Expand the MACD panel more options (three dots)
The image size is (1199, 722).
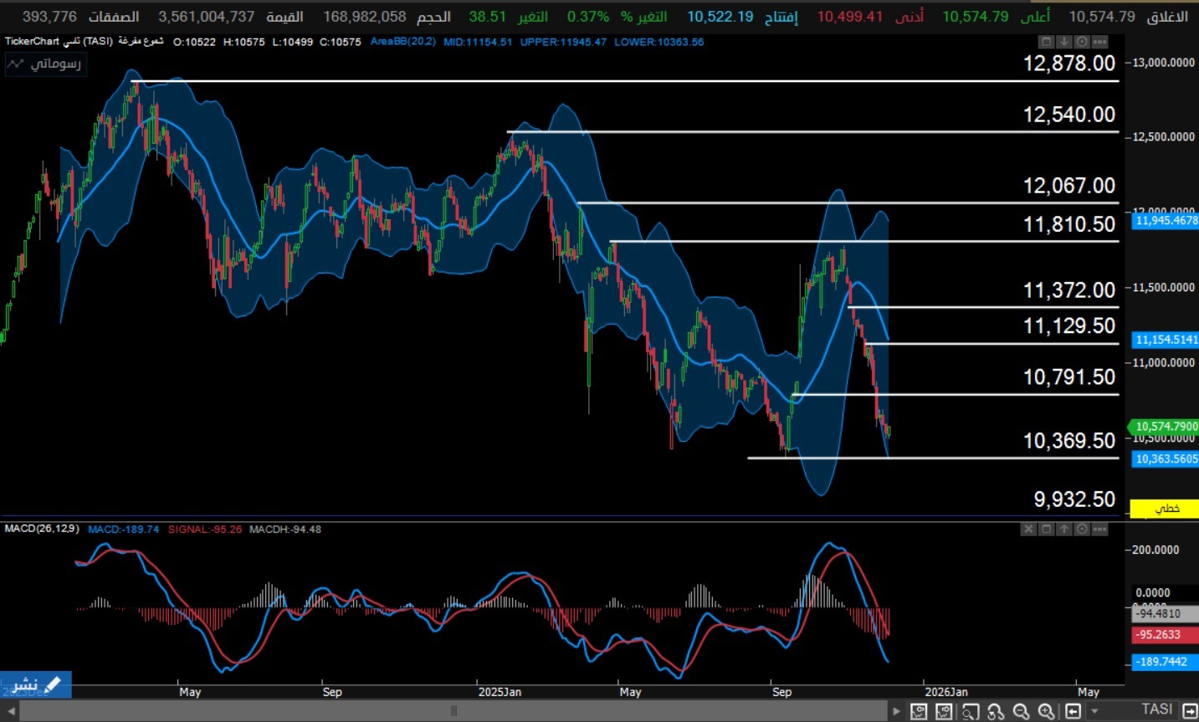click(1100, 530)
